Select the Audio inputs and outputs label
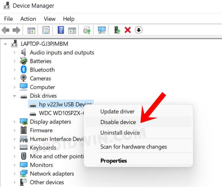222x187 pixels. click(x=62, y=53)
